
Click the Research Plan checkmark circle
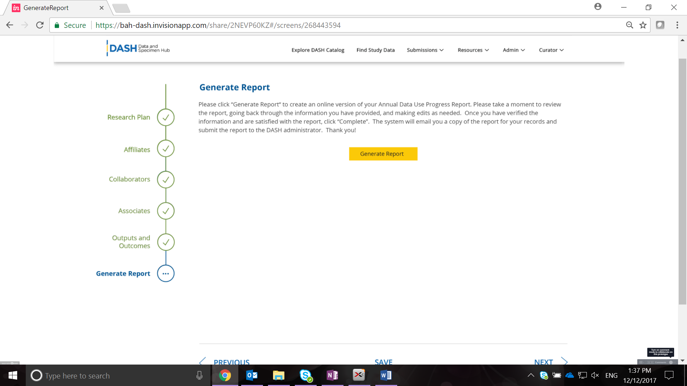(x=166, y=117)
